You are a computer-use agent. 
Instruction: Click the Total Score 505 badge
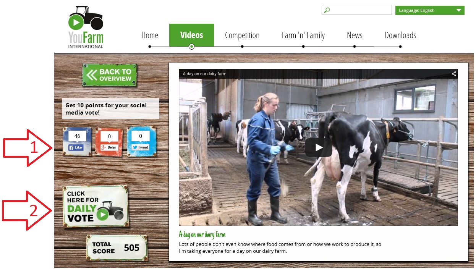(117, 248)
